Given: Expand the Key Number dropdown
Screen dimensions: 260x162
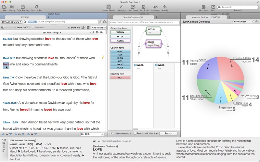Looking at the screenshot, I should (242, 22).
